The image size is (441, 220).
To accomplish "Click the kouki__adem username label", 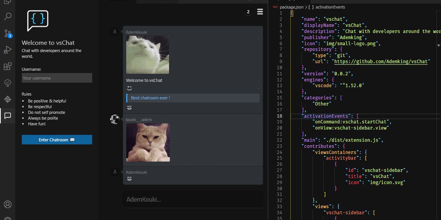I will (x=139, y=120).
